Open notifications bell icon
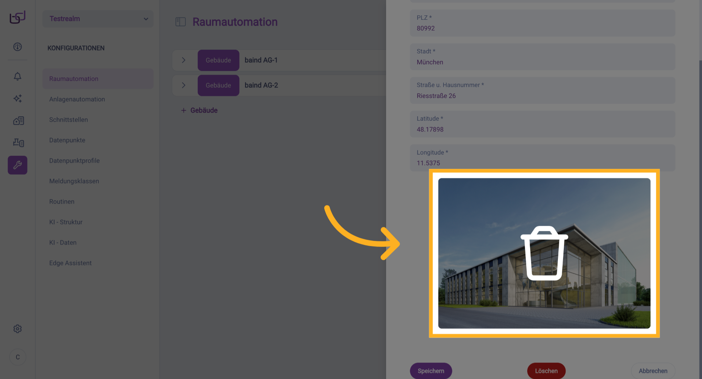Viewport: 702px width, 379px height. coord(18,76)
